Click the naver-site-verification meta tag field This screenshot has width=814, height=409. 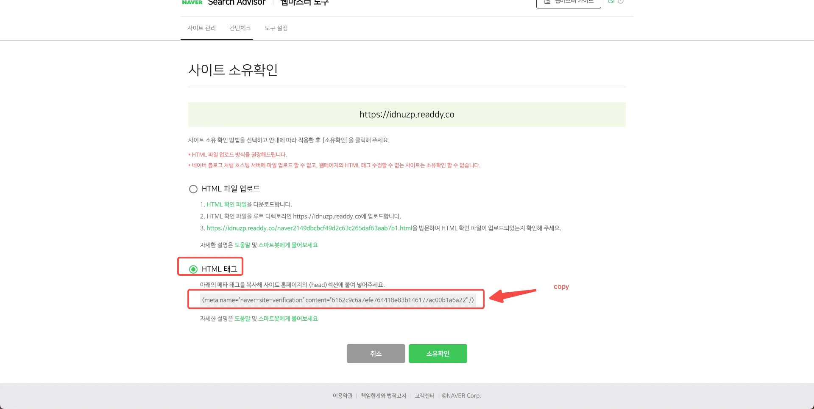coord(338,300)
